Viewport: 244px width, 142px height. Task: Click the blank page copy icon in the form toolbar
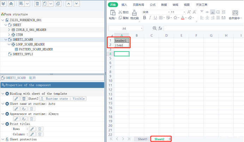pos(45,4)
